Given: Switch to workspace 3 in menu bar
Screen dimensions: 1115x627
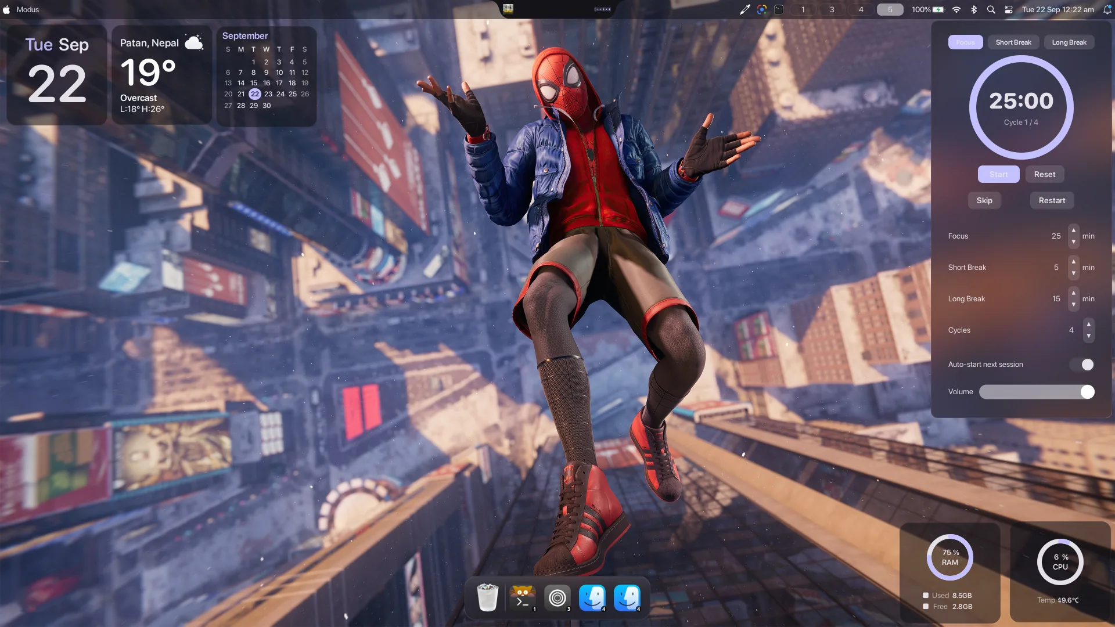Looking at the screenshot, I should pyautogui.click(x=832, y=9).
